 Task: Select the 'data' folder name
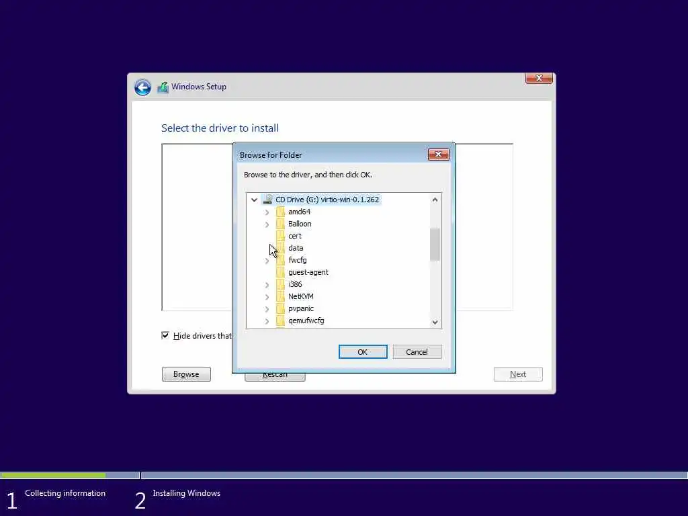(x=296, y=249)
